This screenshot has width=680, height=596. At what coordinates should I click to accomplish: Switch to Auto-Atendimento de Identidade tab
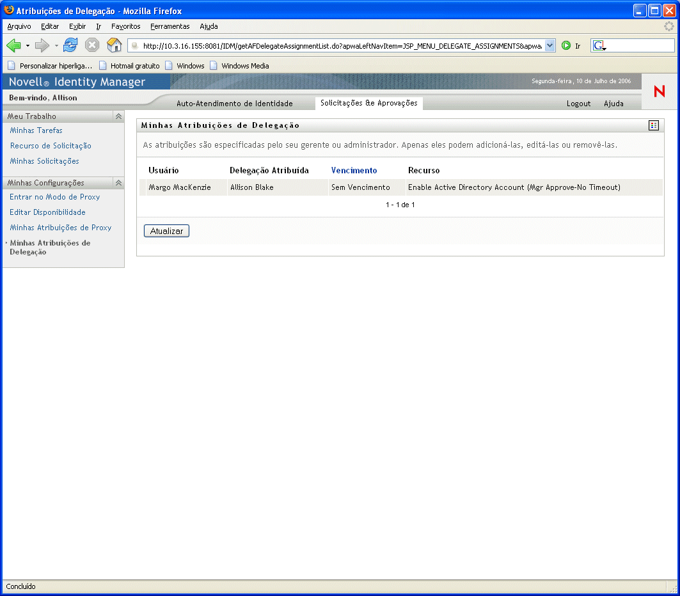234,104
